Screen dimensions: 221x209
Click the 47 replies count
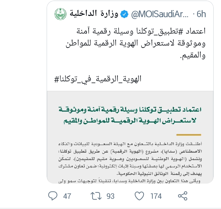(x=67, y=196)
